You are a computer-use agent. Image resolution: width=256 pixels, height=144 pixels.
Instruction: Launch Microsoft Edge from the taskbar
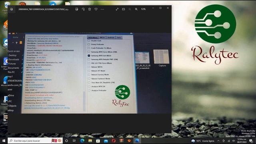click(x=82, y=140)
